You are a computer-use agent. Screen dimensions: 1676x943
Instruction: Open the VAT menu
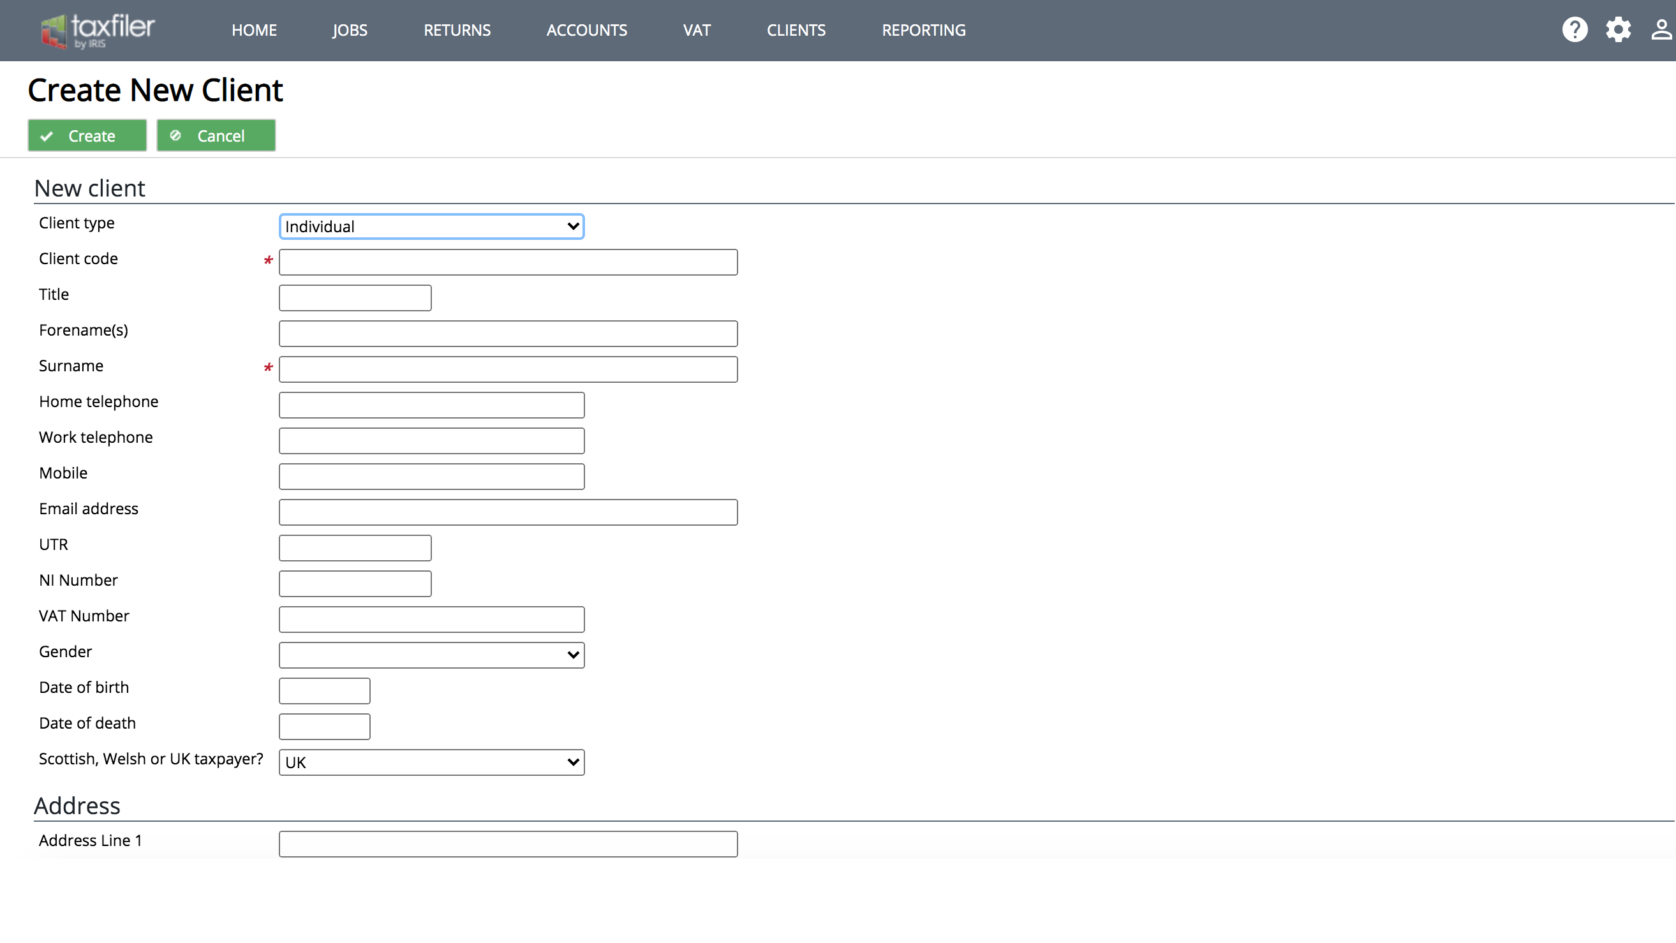pos(696,31)
